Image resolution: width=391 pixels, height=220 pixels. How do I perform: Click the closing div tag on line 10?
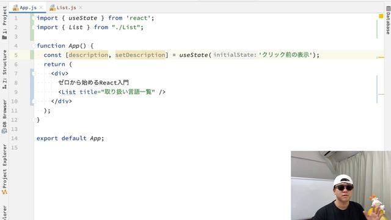pyautogui.click(x=61, y=101)
